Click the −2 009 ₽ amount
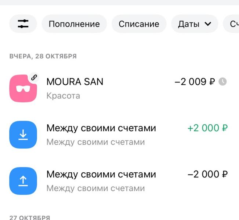The image size is (239, 220). click(x=195, y=81)
